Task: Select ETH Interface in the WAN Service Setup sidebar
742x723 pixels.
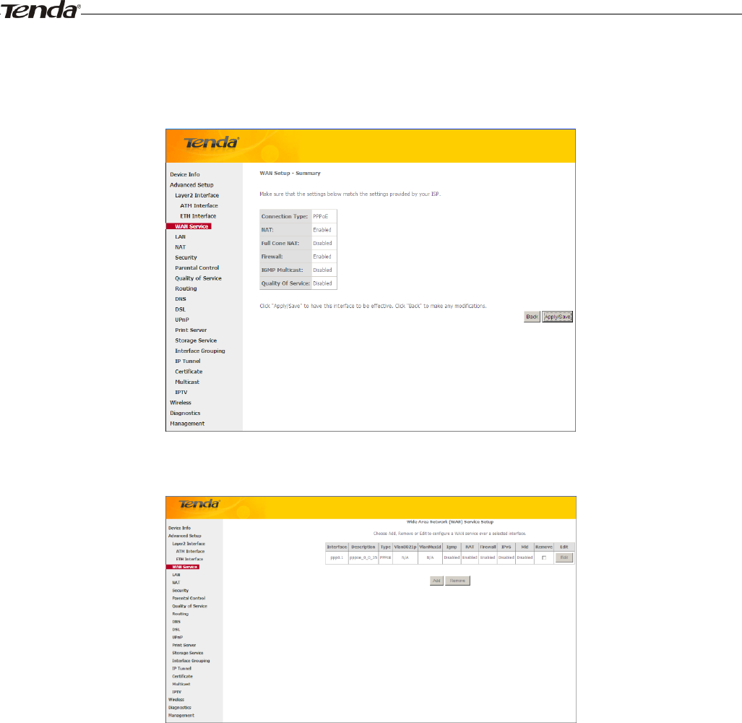Action: click(x=189, y=559)
